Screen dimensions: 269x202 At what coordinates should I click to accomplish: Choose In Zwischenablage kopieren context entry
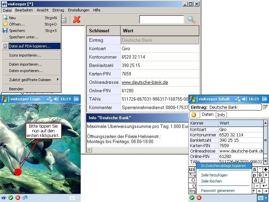tap(224, 166)
